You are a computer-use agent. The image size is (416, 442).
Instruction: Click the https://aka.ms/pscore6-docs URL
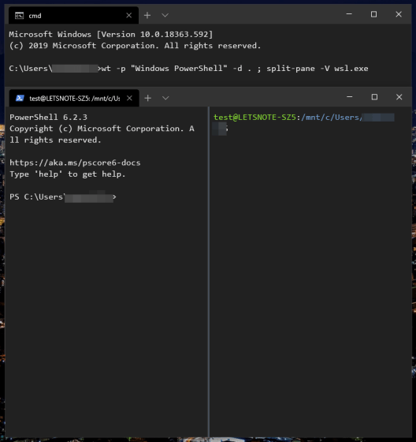75,163
